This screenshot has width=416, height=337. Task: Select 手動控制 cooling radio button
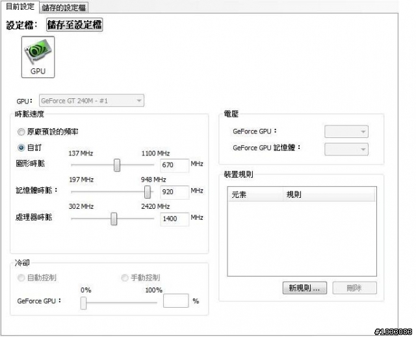pyautogui.click(x=124, y=278)
